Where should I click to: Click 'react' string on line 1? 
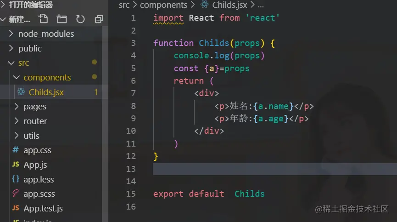pyautogui.click(x=263, y=18)
